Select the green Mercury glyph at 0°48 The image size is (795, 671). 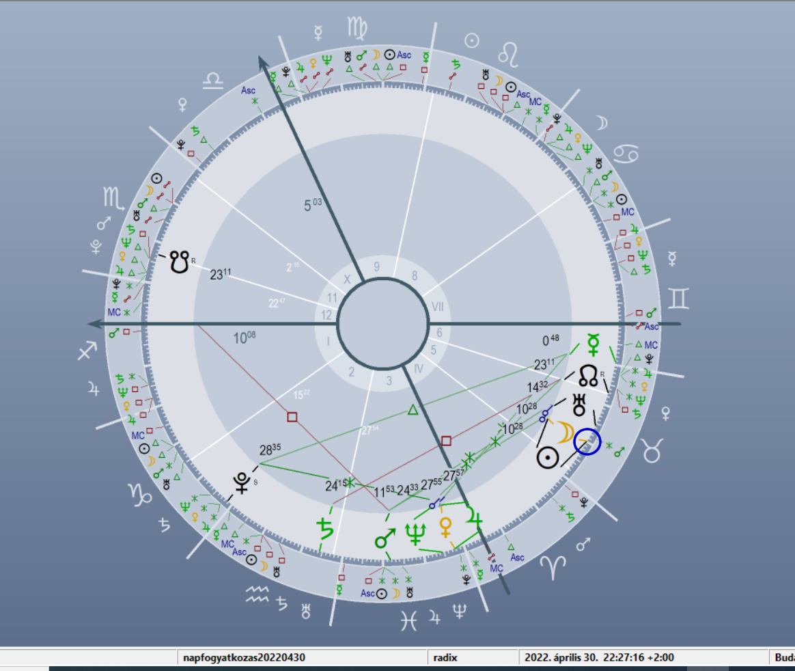click(593, 345)
